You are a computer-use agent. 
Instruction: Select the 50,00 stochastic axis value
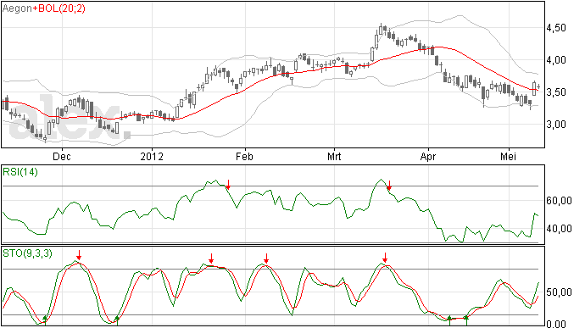coord(559,292)
